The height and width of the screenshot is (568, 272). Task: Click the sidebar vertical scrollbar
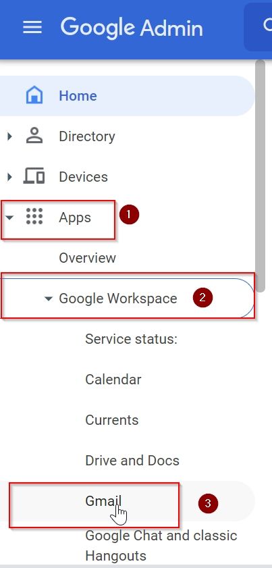tap(261, 176)
